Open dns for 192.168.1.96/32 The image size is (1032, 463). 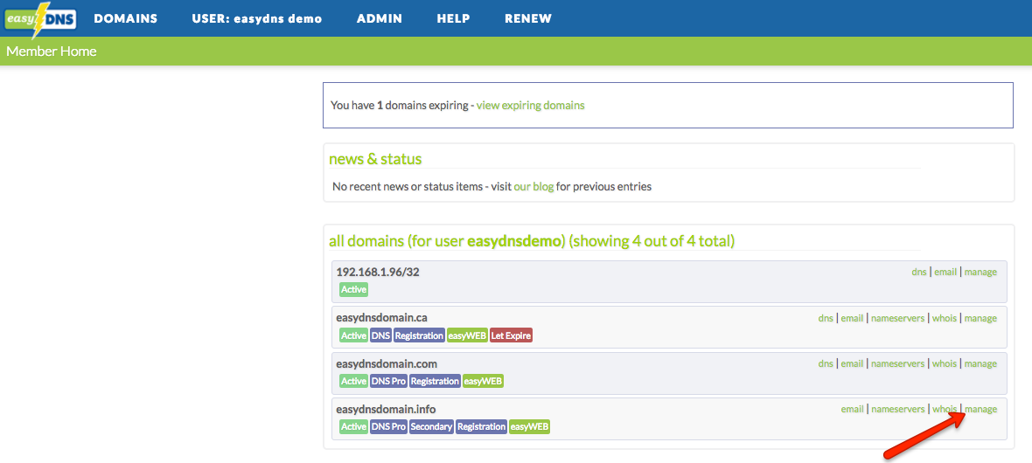[x=919, y=273]
